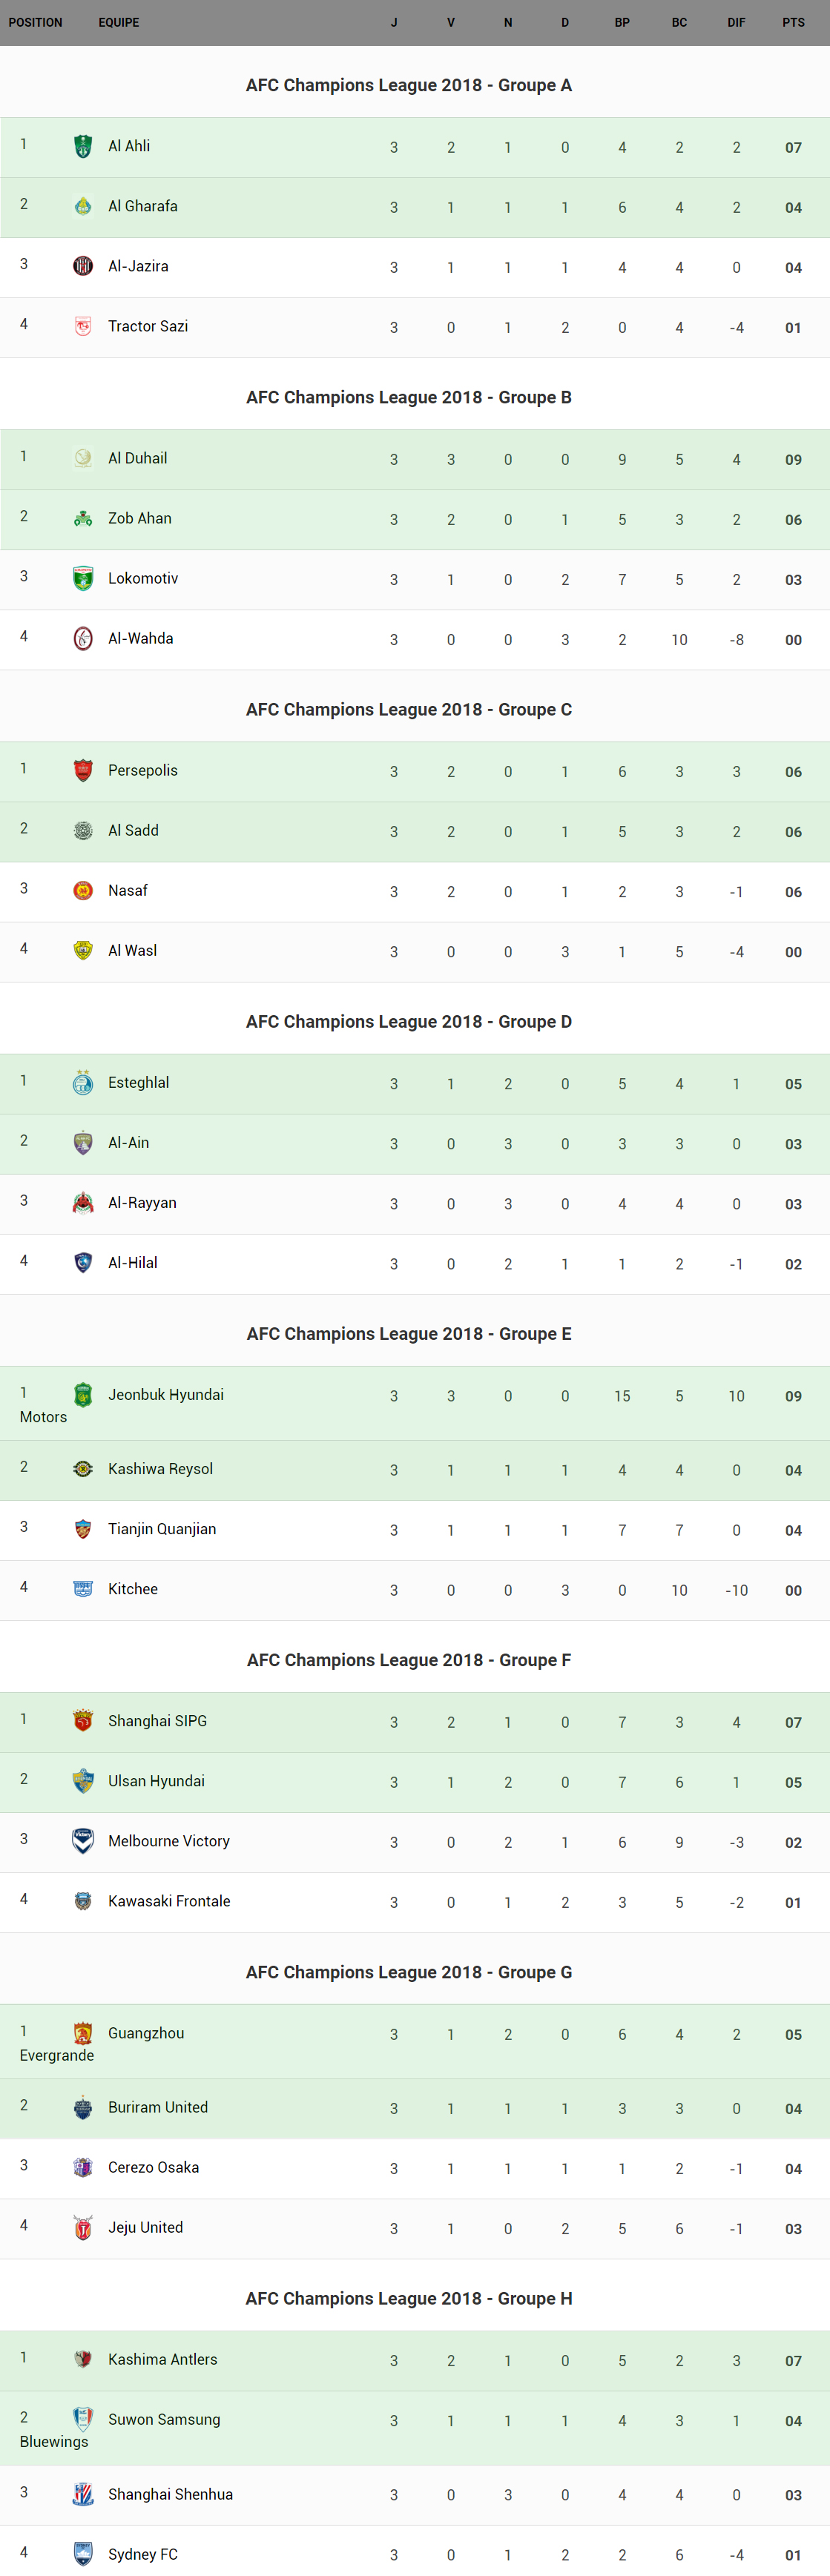Screen dimensions: 830x2576
Task: Click the Kitchee team logo
Action: click(x=83, y=1589)
